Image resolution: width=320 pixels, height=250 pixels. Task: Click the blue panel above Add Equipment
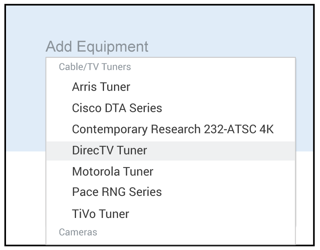pos(160,22)
